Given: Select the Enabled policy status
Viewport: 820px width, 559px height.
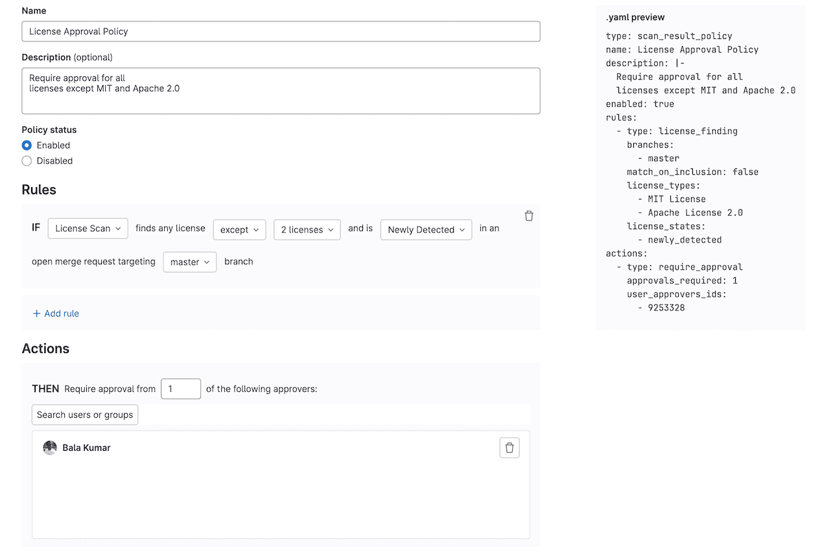Looking at the screenshot, I should 27,146.
